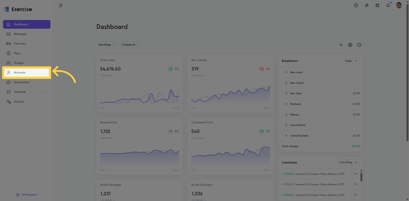Open the Date Range dropdown
This screenshot has width=409, height=201.
(x=107, y=45)
